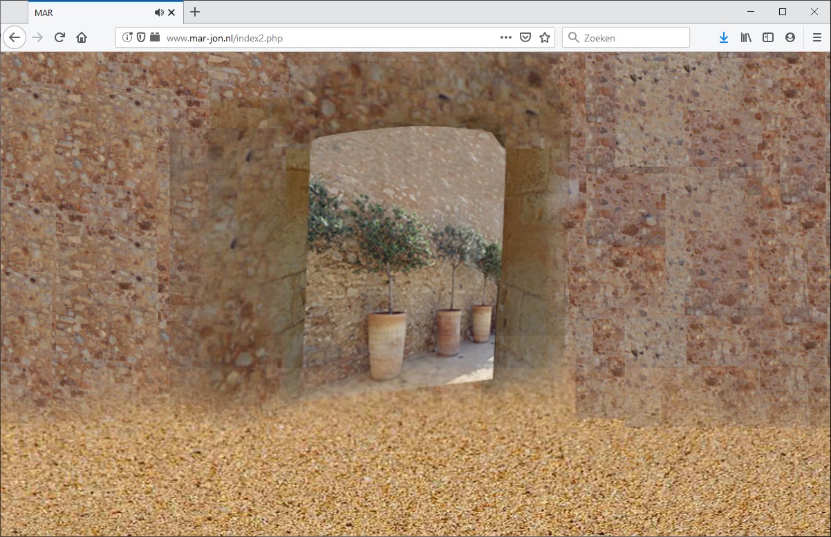Reload the current page

pyautogui.click(x=59, y=37)
